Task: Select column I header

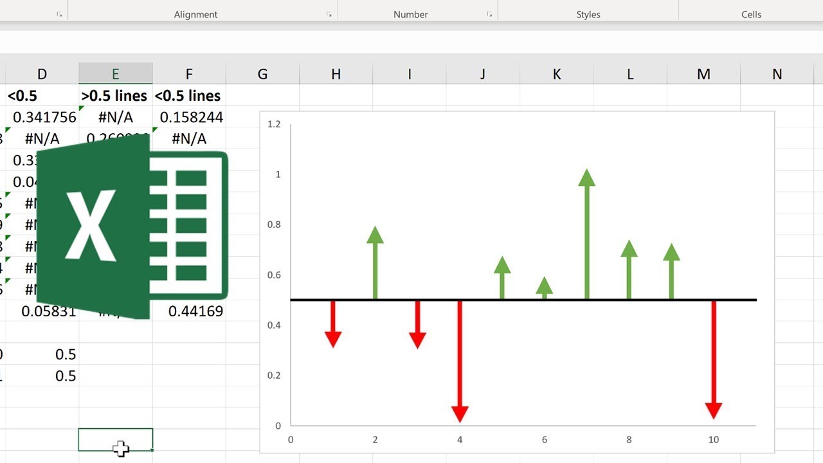Action: pyautogui.click(x=410, y=74)
